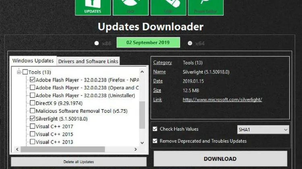Switch to the Windows Updates tab
This screenshot has width=302, height=169.
[x=33, y=61]
